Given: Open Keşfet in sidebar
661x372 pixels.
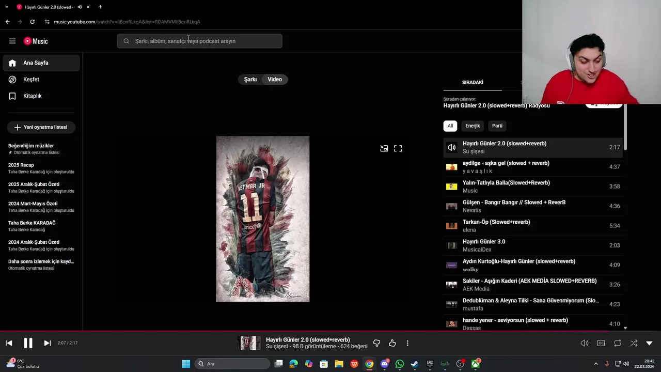Looking at the screenshot, I should point(41,80).
